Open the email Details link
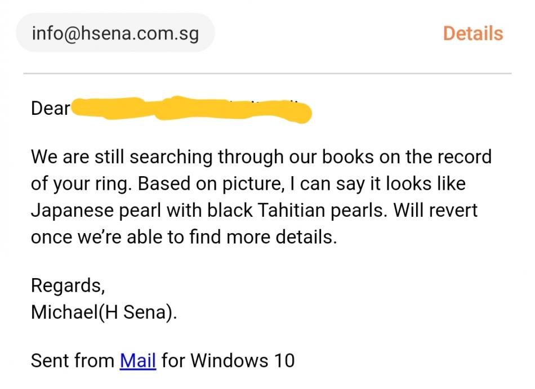535x389 pixels. 472,33
